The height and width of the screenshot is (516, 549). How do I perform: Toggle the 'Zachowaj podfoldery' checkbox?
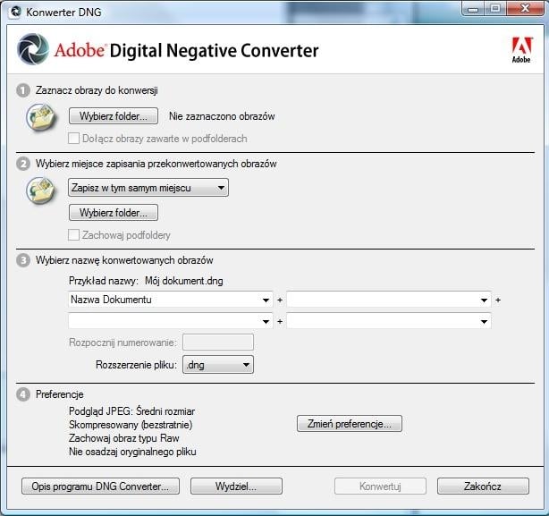coord(74,235)
